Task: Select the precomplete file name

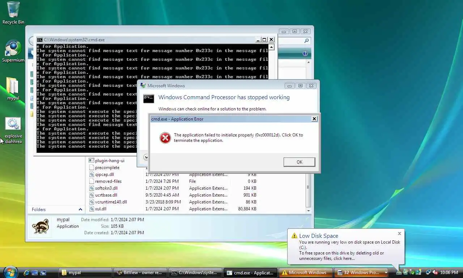Action: click(107, 168)
